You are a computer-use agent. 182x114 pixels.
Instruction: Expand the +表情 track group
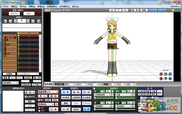(x=6, y=40)
